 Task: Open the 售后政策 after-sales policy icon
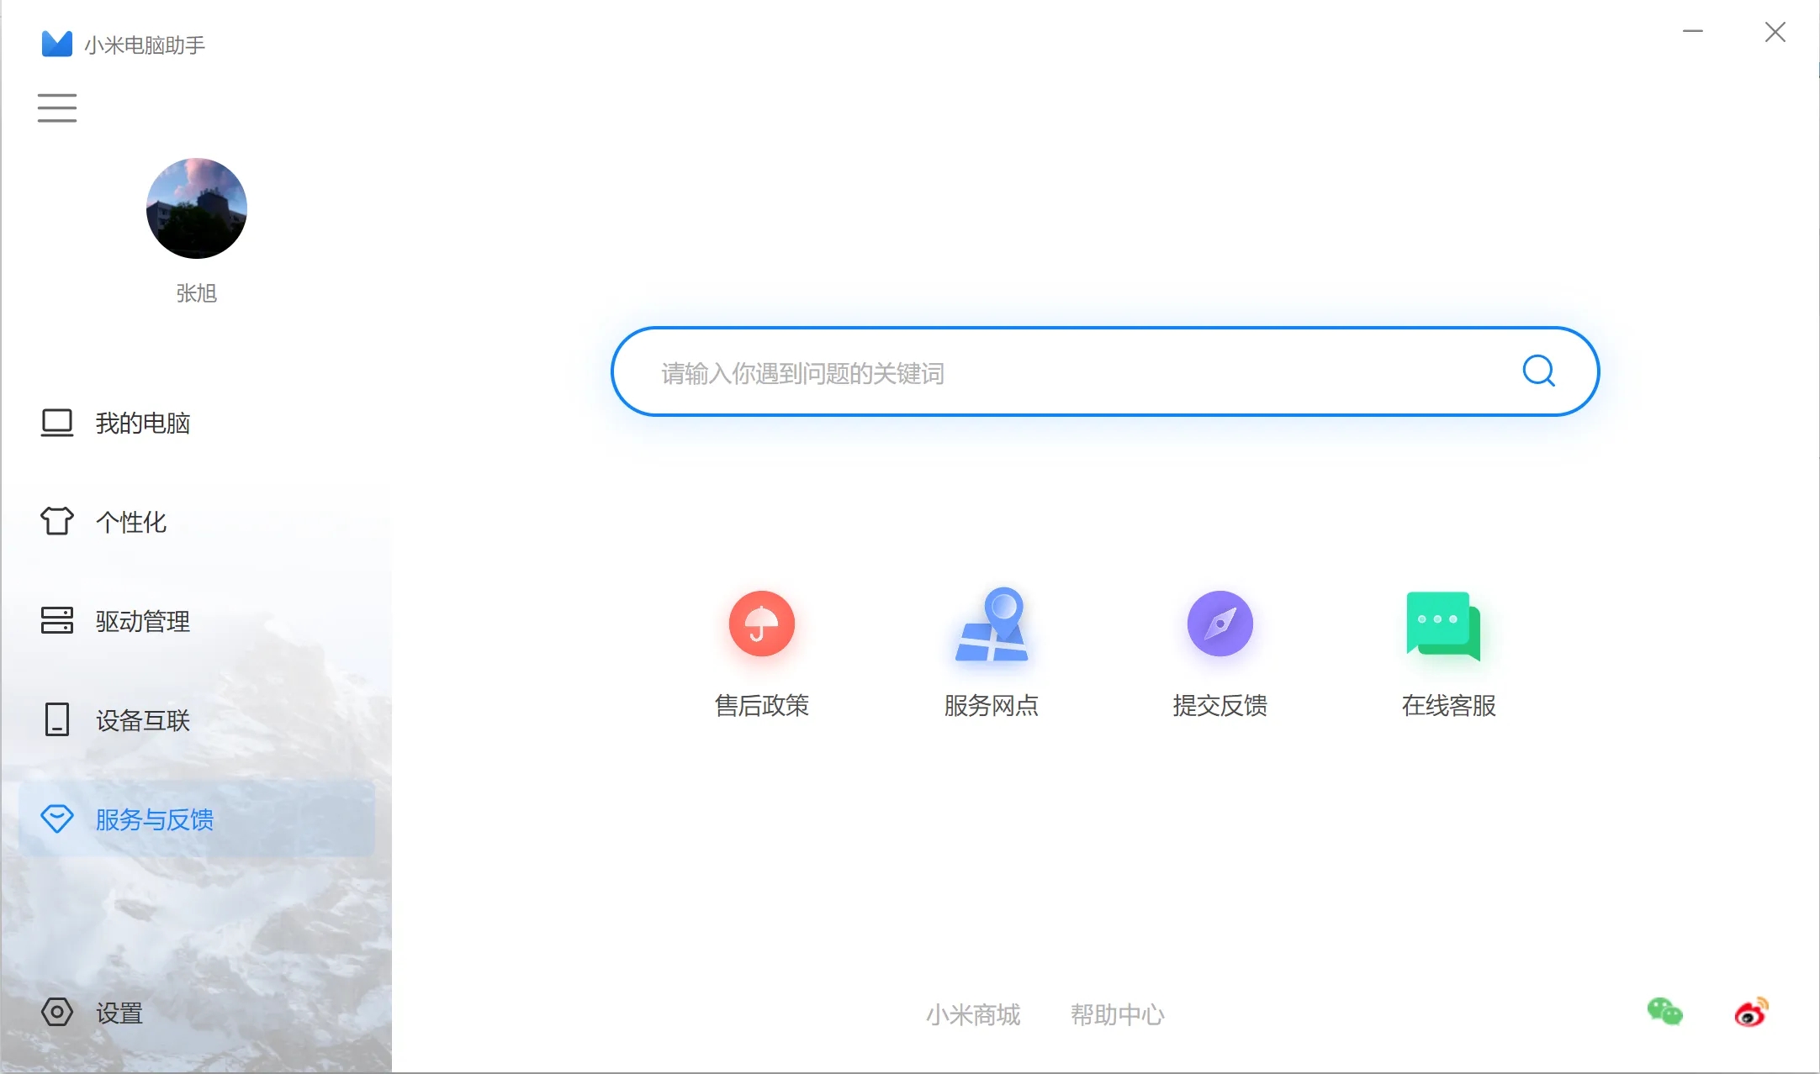click(761, 624)
